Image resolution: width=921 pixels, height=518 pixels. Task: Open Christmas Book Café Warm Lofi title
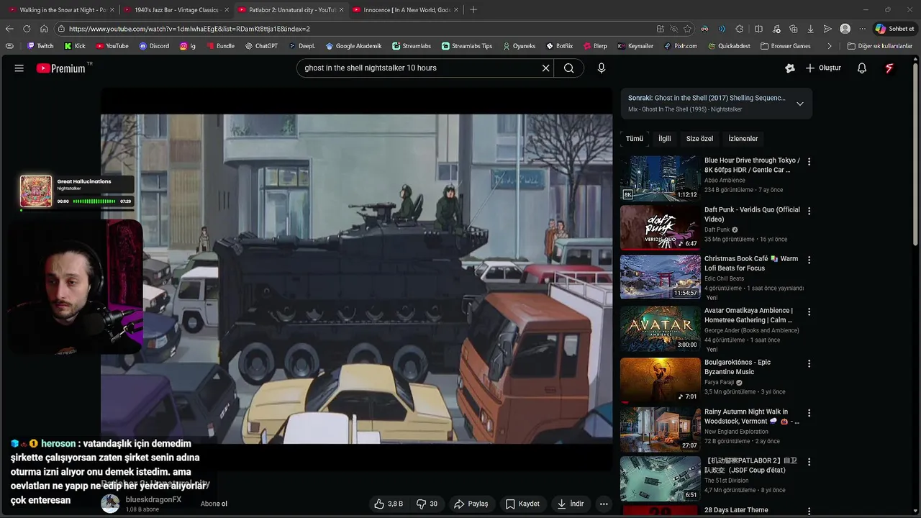751,263
